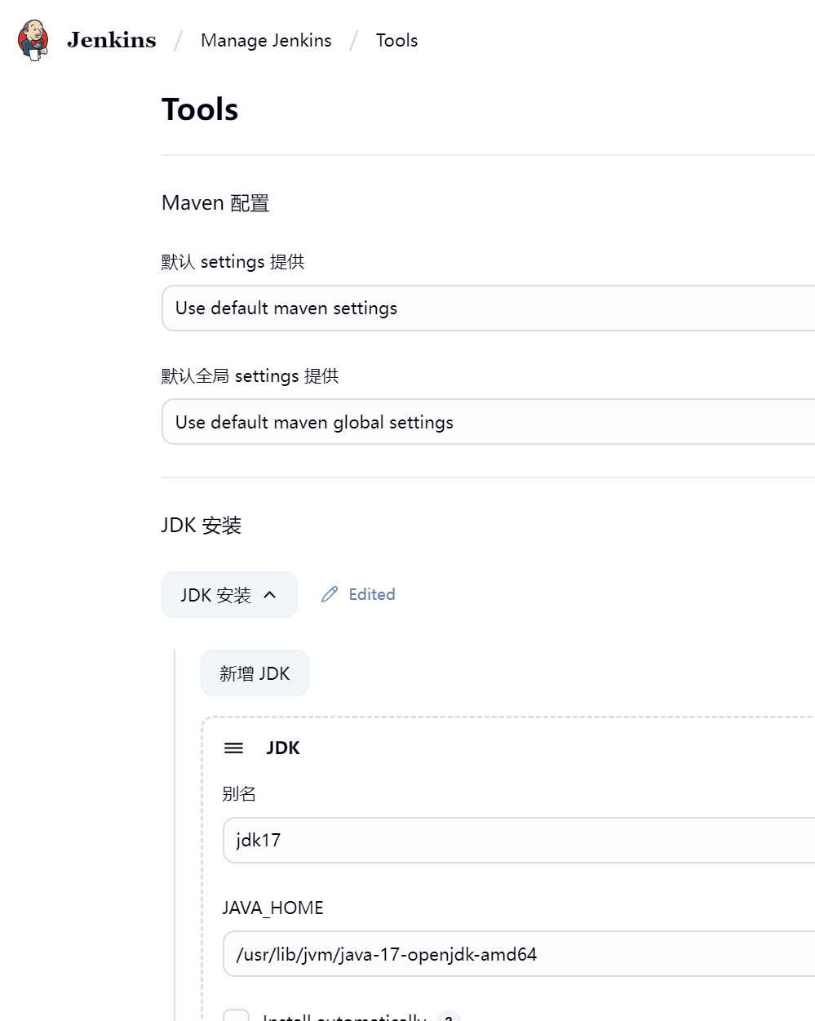Enable the Install automatically checkbox
The width and height of the screenshot is (815, 1021).
point(236,1017)
